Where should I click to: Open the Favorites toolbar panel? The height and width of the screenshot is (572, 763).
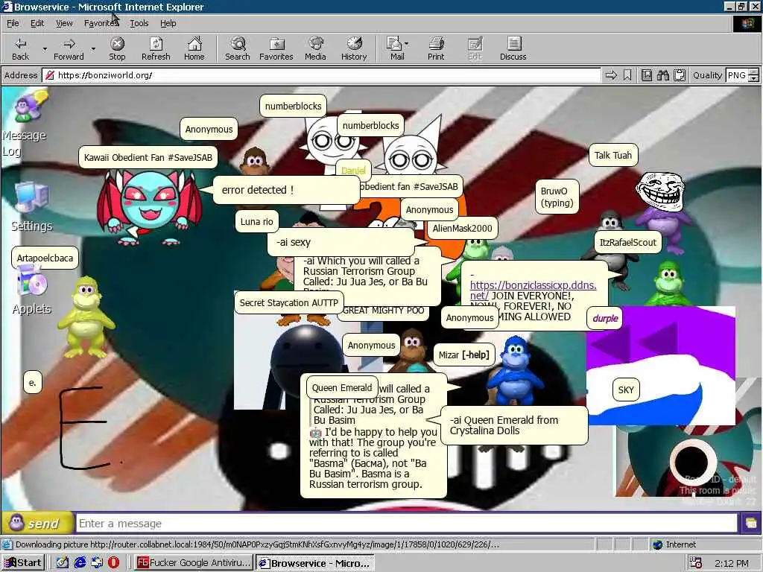[x=276, y=49]
